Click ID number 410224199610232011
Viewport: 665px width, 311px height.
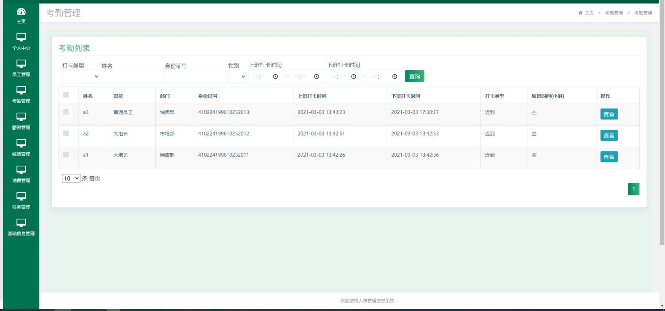[223, 155]
